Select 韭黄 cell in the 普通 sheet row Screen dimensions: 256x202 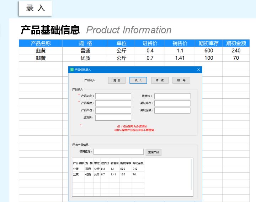[41, 50]
